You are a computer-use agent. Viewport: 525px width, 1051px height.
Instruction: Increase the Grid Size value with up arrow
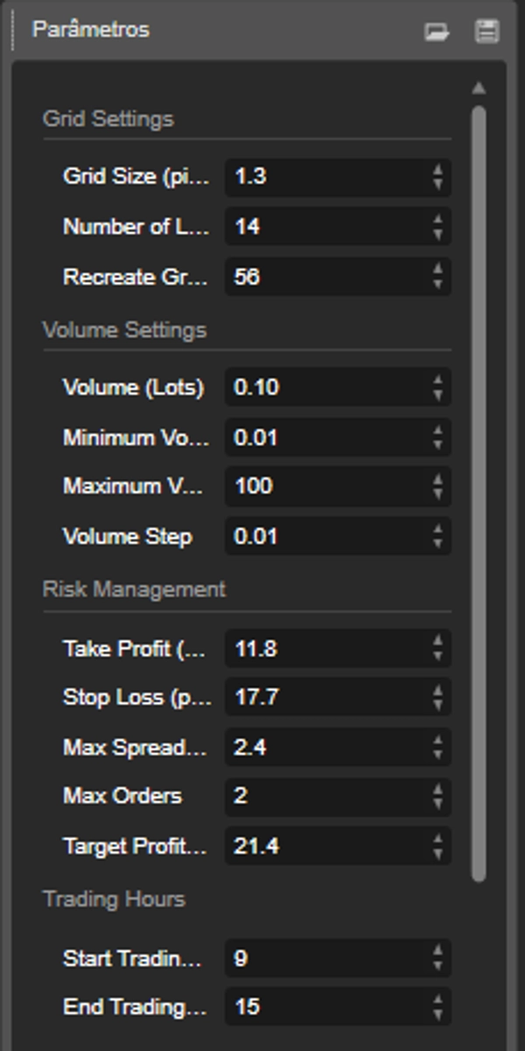(x=437, y=169)
